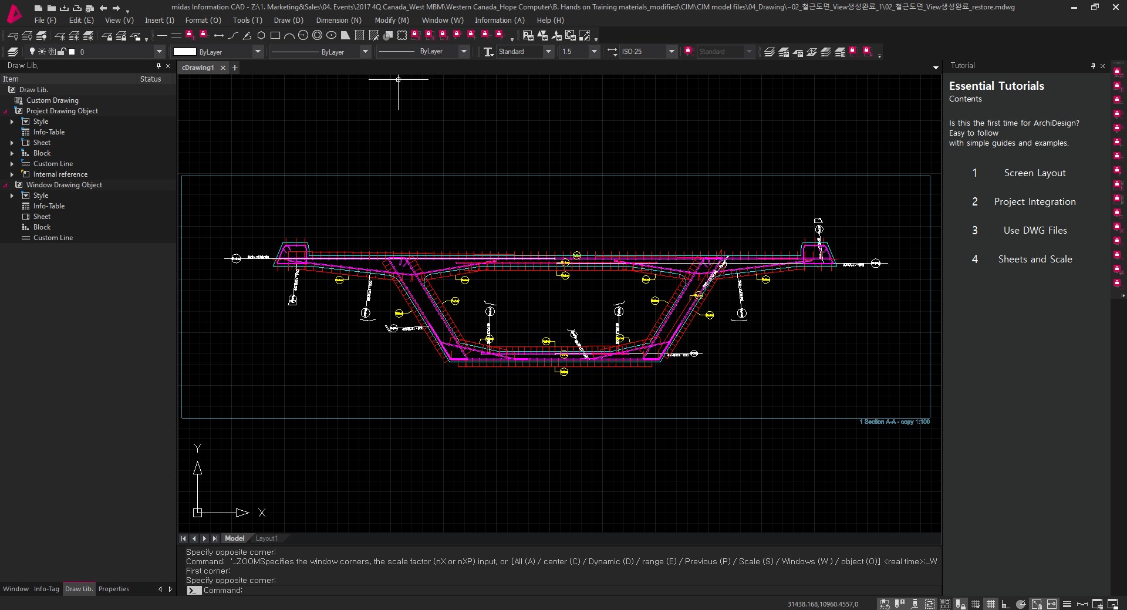The image size is (1127, 610).
Task: Open the layer selection dropdown
Action: point(158,52)
